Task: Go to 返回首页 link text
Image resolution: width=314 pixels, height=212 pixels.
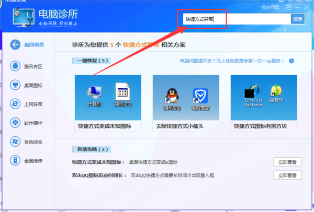Action: [x=34, y=45]
